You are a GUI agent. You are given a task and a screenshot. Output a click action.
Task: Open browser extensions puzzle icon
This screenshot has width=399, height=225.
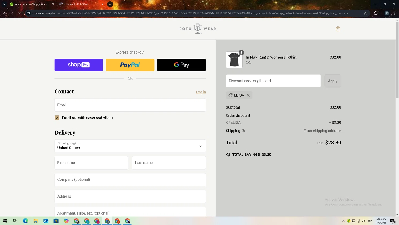point(376,13)
